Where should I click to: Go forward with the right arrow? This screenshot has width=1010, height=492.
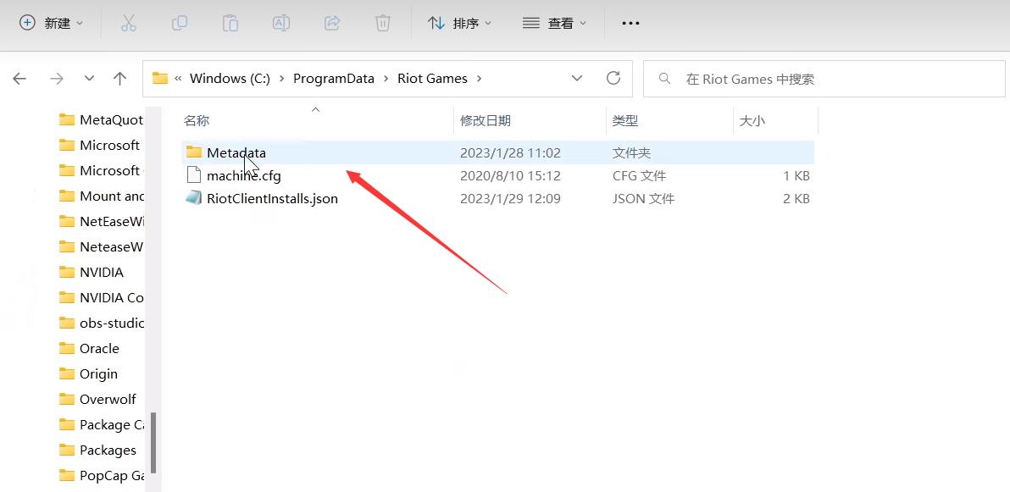tap(57, 79)
